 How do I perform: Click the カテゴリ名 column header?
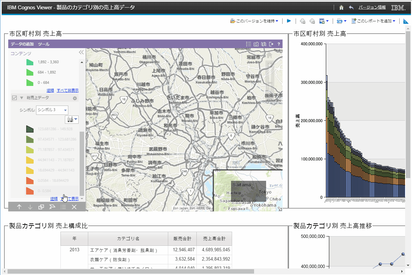point(128,238)
